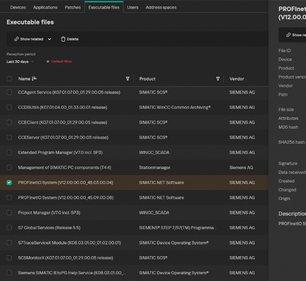The image size is (306, 281).
Task: Check the Siemens SIMATIC IEtoPG Help Service checkbox
Action: (x=9, y=273)
